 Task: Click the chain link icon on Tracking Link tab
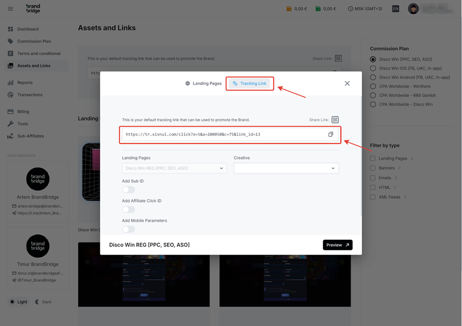pyautogui.click(x=235, y=83)
